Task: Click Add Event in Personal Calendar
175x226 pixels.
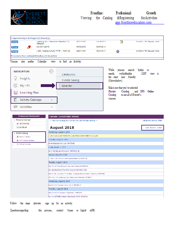Action: tap(22, 127)
